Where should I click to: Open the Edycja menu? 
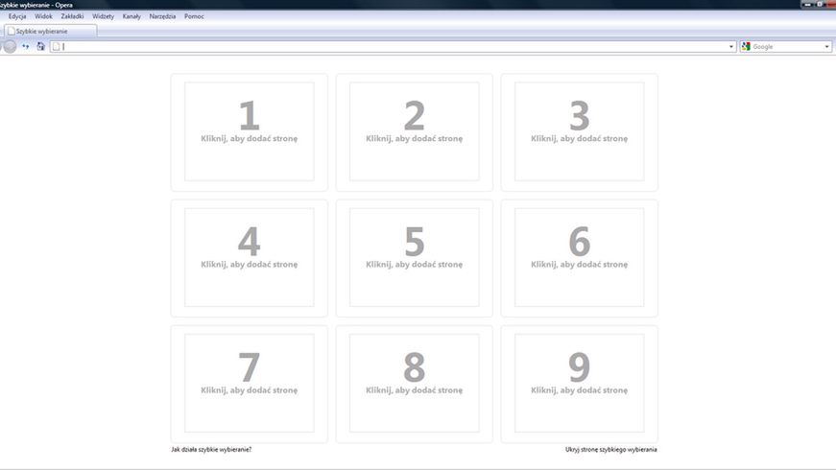tap(17, 16)
